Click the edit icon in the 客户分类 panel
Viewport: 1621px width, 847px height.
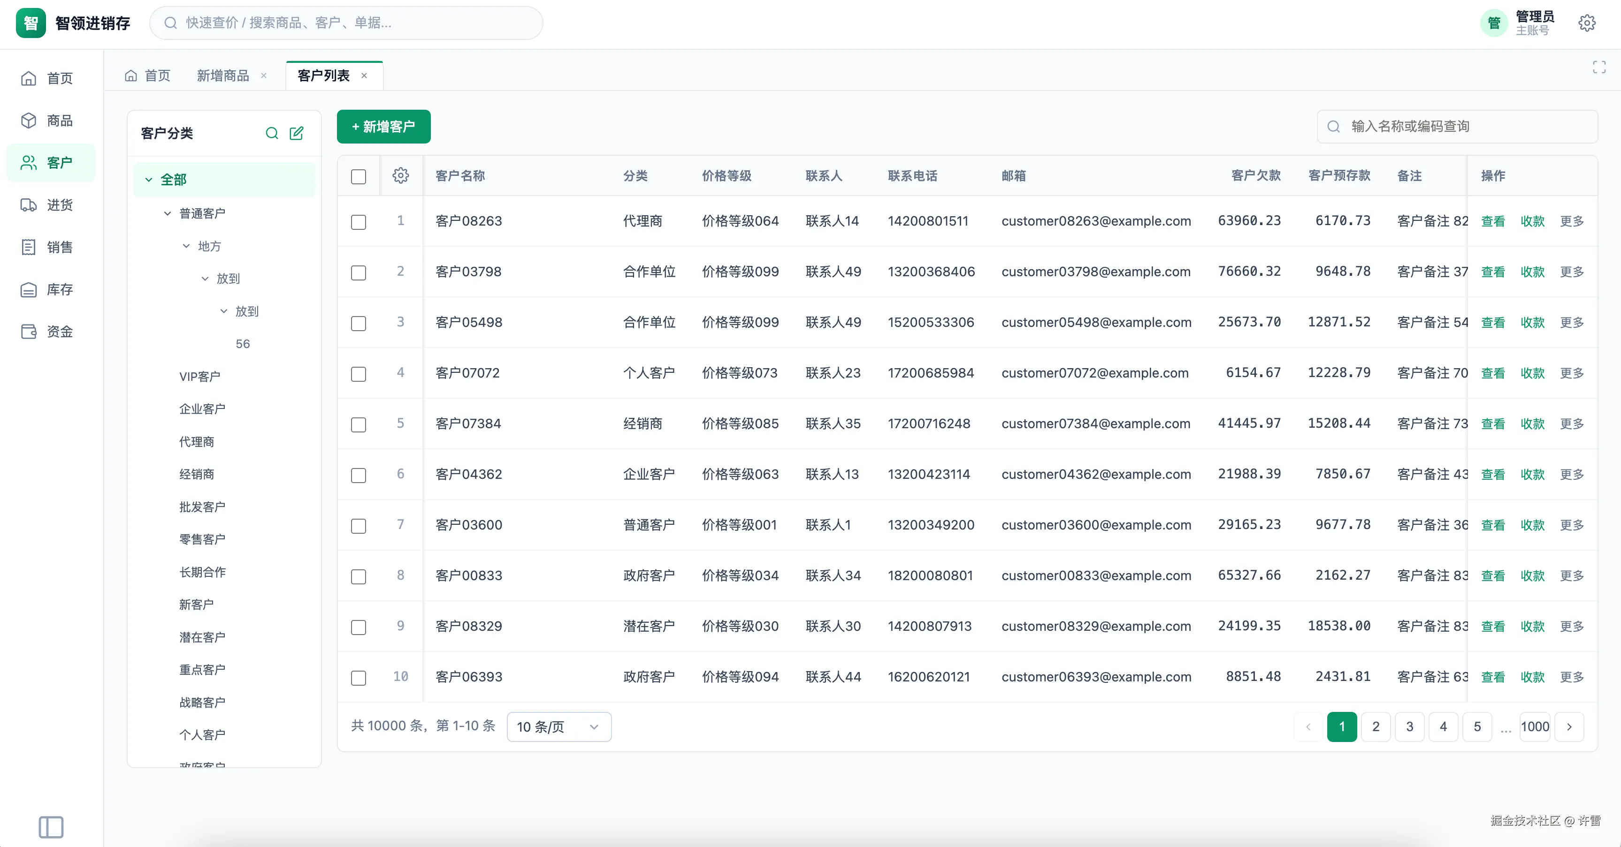297,133
